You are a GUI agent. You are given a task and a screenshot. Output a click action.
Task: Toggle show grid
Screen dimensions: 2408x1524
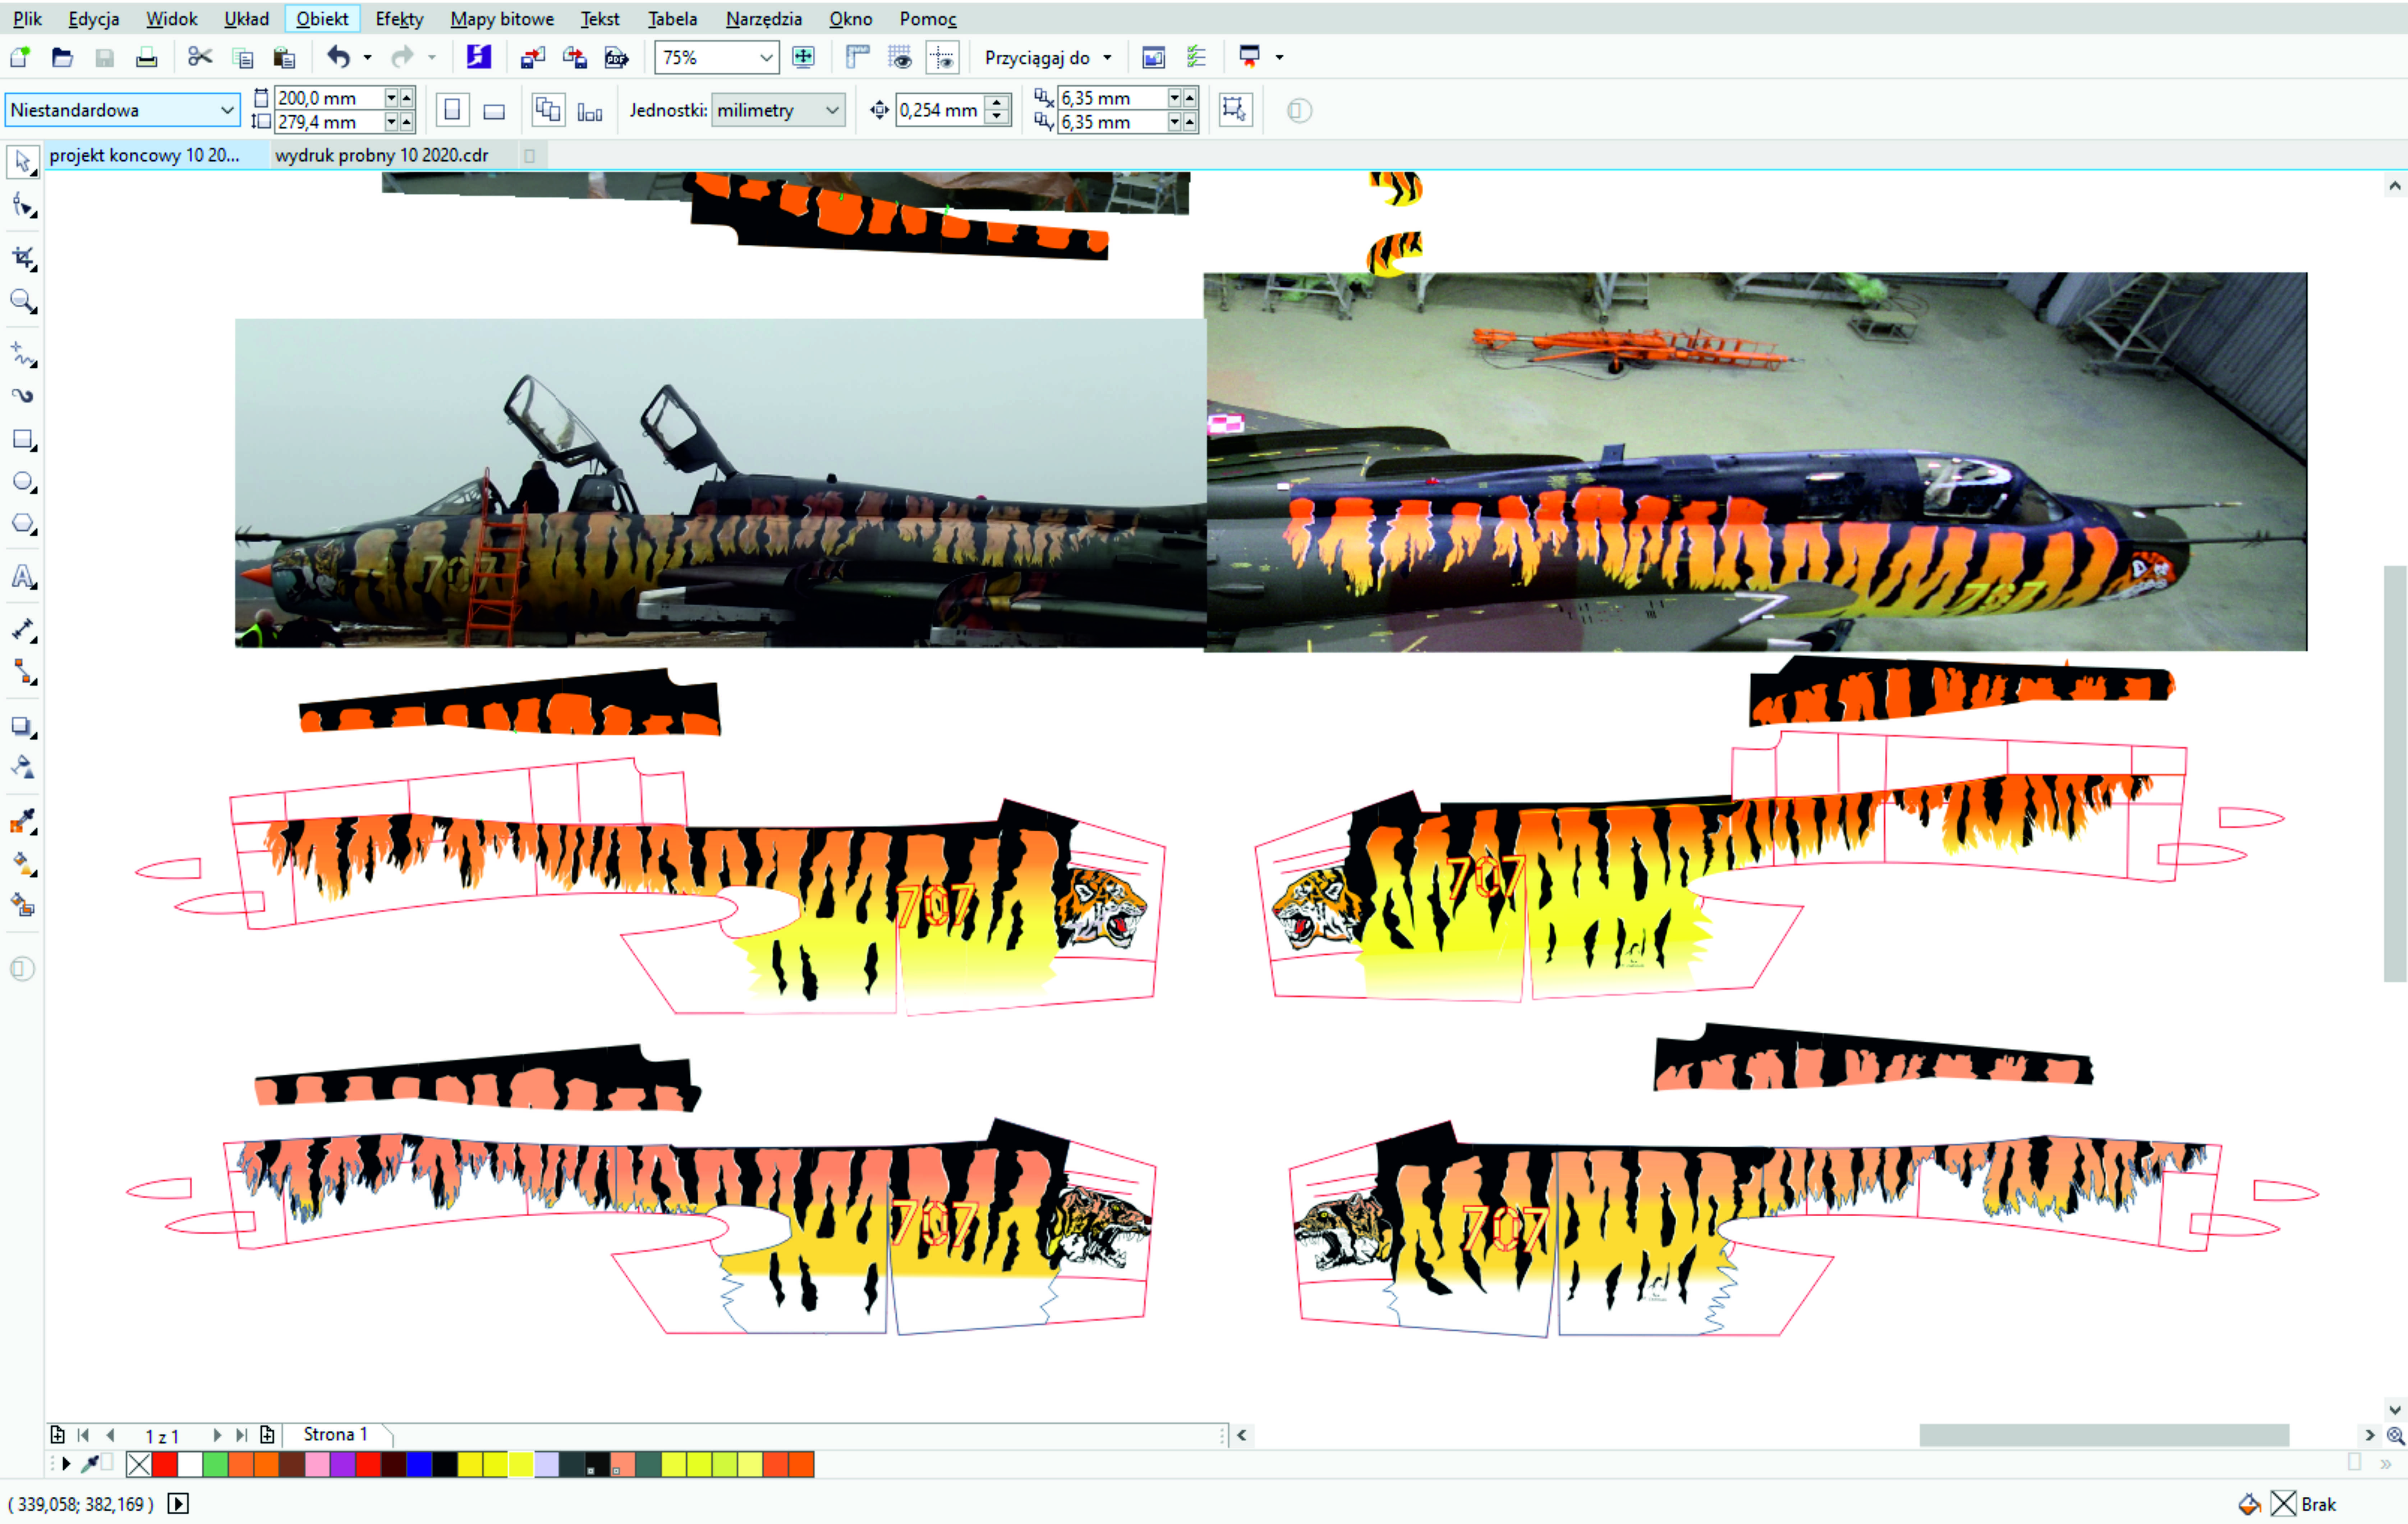tap(900, 58)
